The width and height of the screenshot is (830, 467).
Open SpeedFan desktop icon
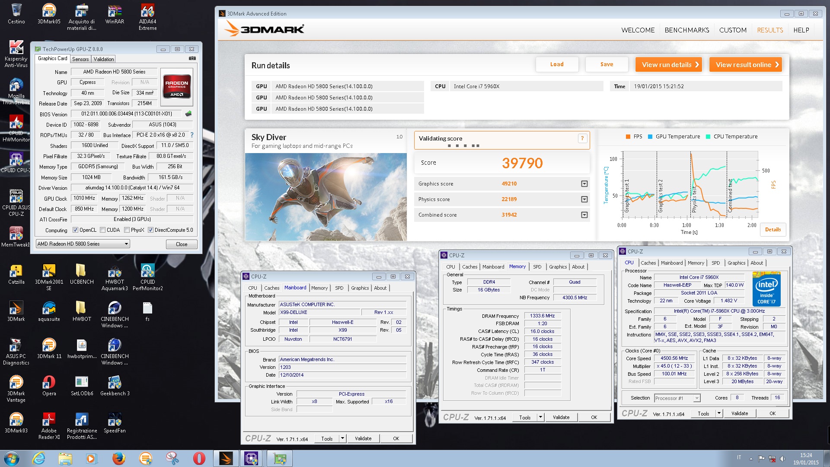[x=115, y=422]
